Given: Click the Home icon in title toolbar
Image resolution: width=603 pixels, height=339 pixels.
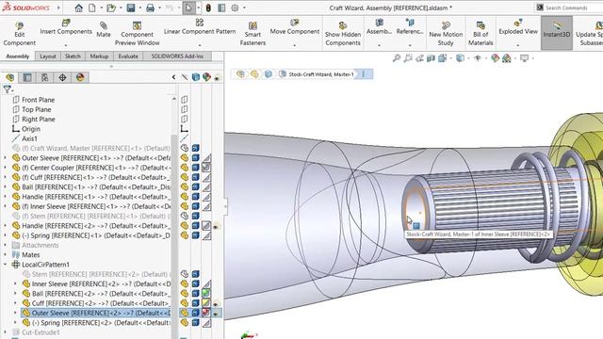Looking at the screenshot, I should click(x=79, y=8).
